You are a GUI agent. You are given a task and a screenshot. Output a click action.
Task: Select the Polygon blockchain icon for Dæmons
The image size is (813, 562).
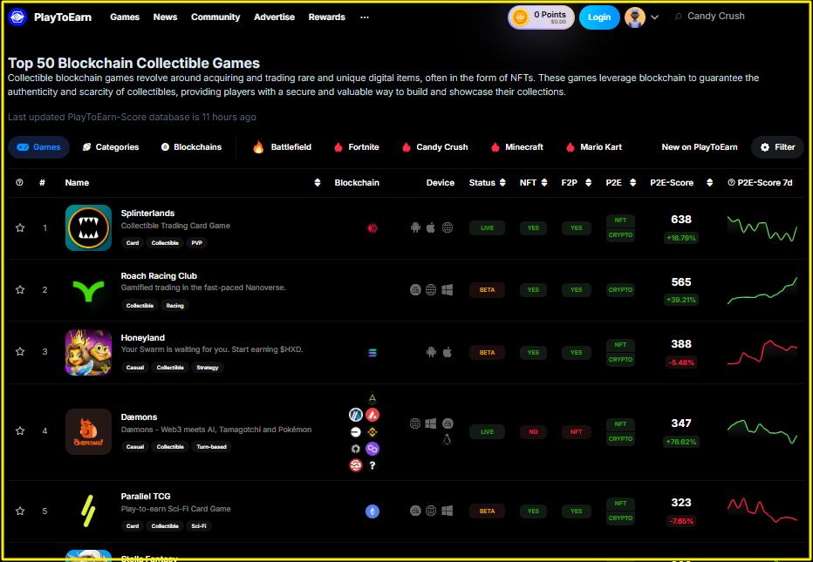372,449
